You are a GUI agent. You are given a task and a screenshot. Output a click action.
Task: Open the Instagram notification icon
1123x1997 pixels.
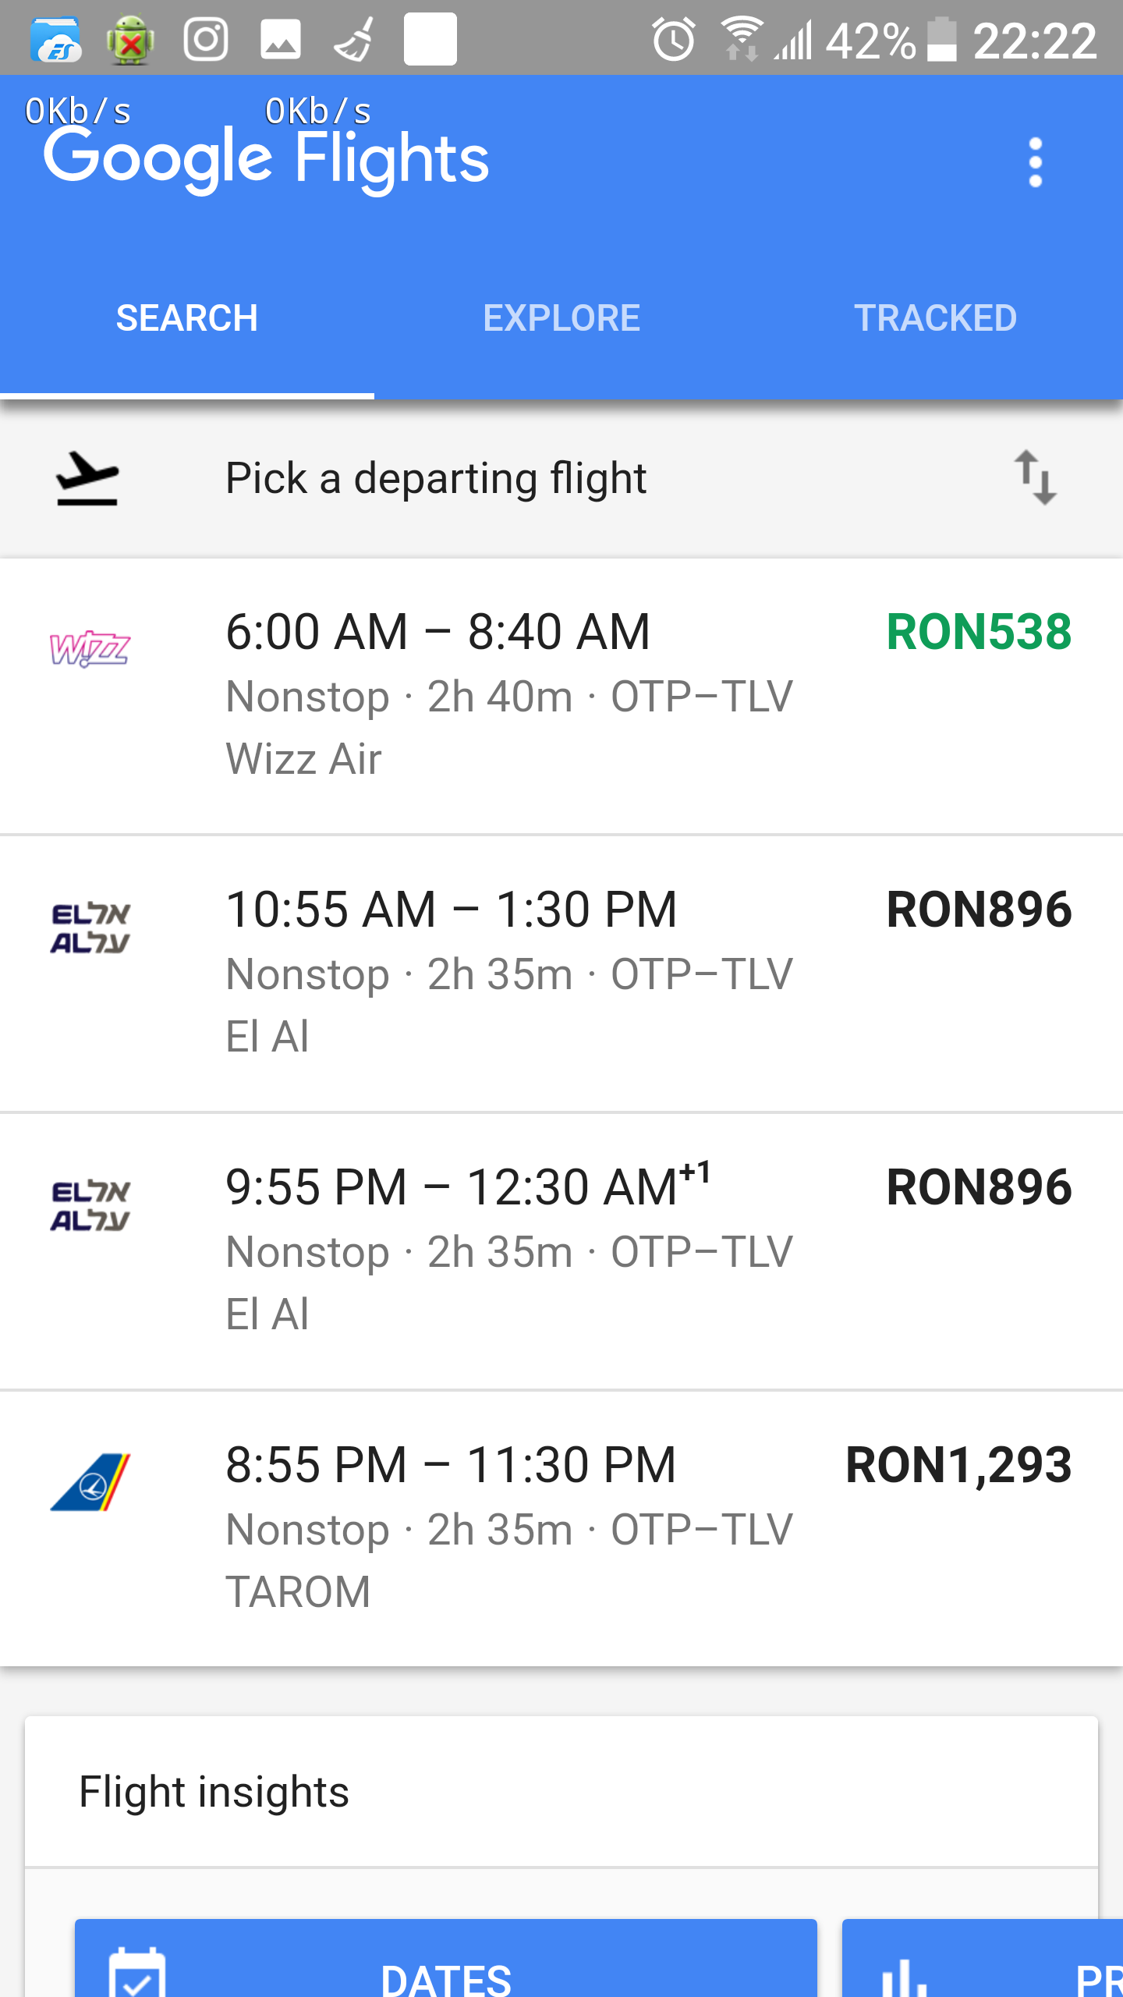click(206, 39)
